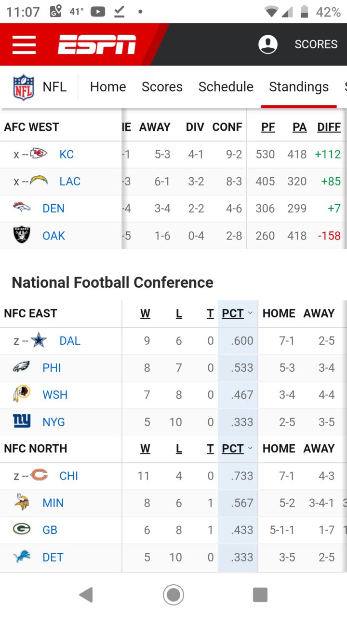Viewport: 347px width, 618px height.
Task: Tap the Android back navigation button
Action: pos(86,595)
